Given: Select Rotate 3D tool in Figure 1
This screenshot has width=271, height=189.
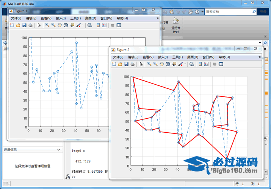Looking at the screenshot, I should click(x=66, y=25).
